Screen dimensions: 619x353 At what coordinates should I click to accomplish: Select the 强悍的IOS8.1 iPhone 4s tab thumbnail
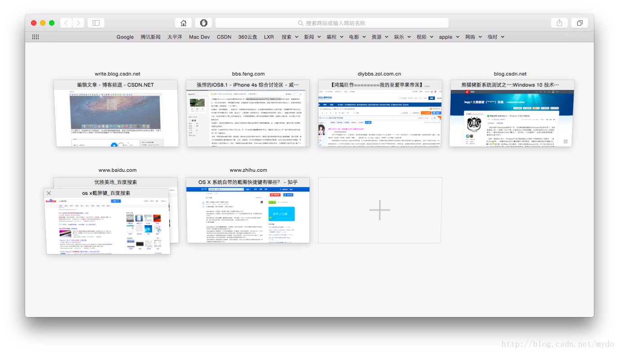248,113
